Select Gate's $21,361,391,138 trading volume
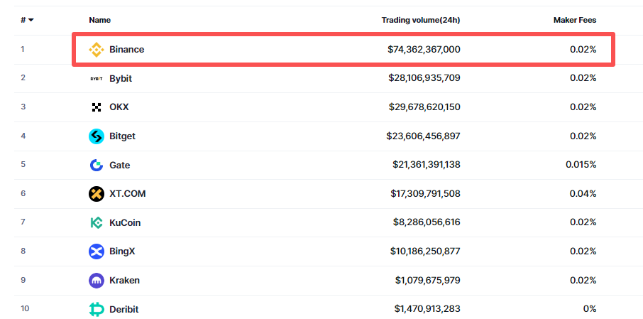Screen dimensions: 643x319 point(426,165)
